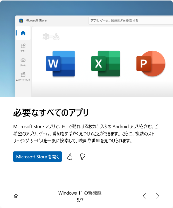Click the thumbs down feedback icon
The width and height of the screenshot is (173, 208).
82,157
